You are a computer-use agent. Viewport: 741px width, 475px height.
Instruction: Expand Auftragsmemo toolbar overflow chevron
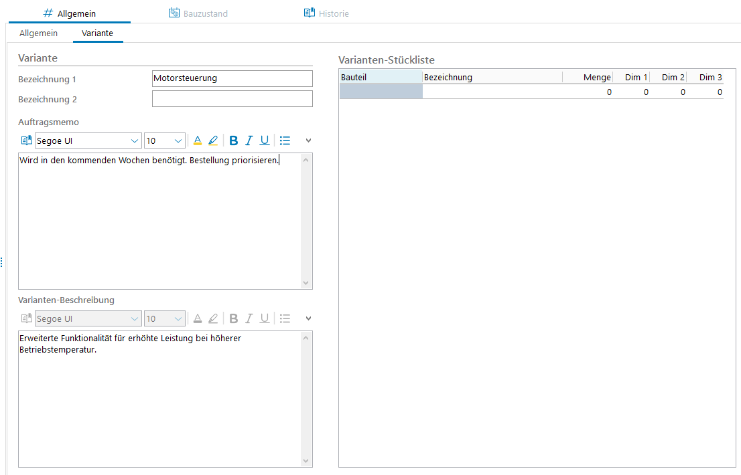pyautogui.click(x=308, y=140)
